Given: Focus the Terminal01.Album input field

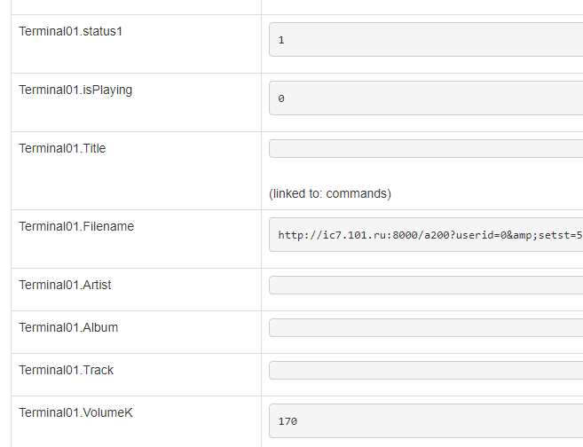Looking at the screenshot, I should coord(426,328).
